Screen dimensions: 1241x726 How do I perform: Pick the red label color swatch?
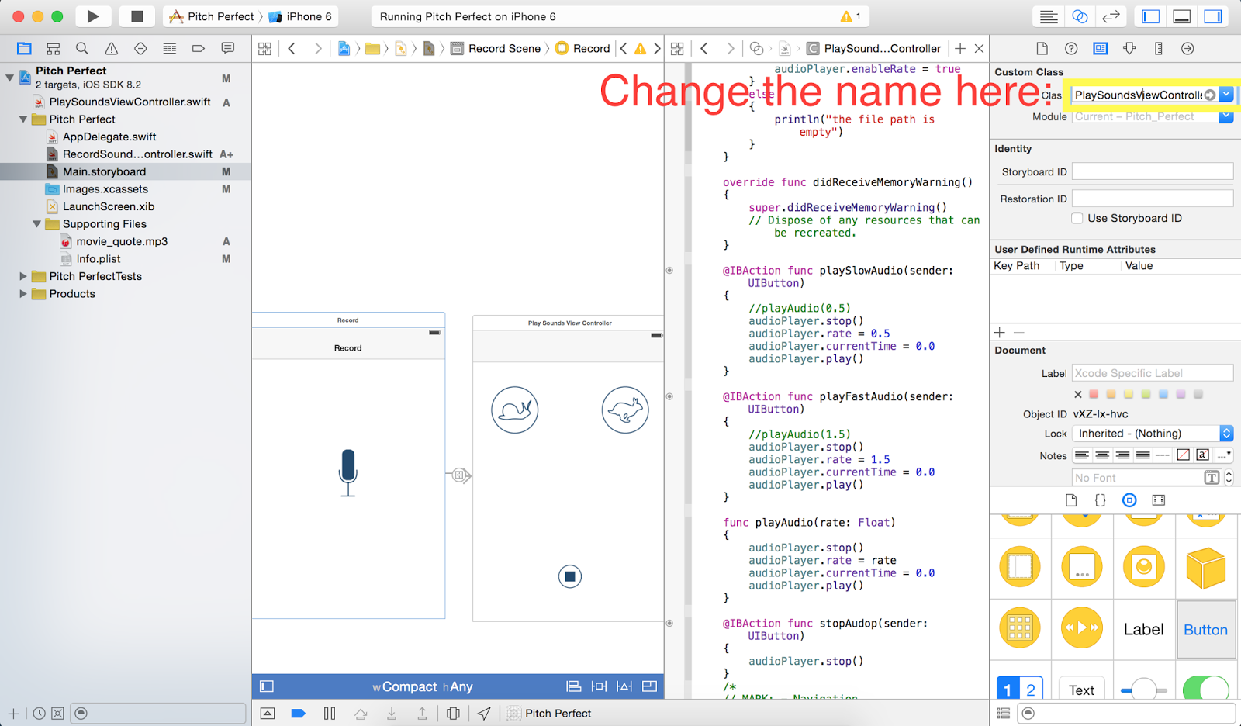(x=1094, y=394)
